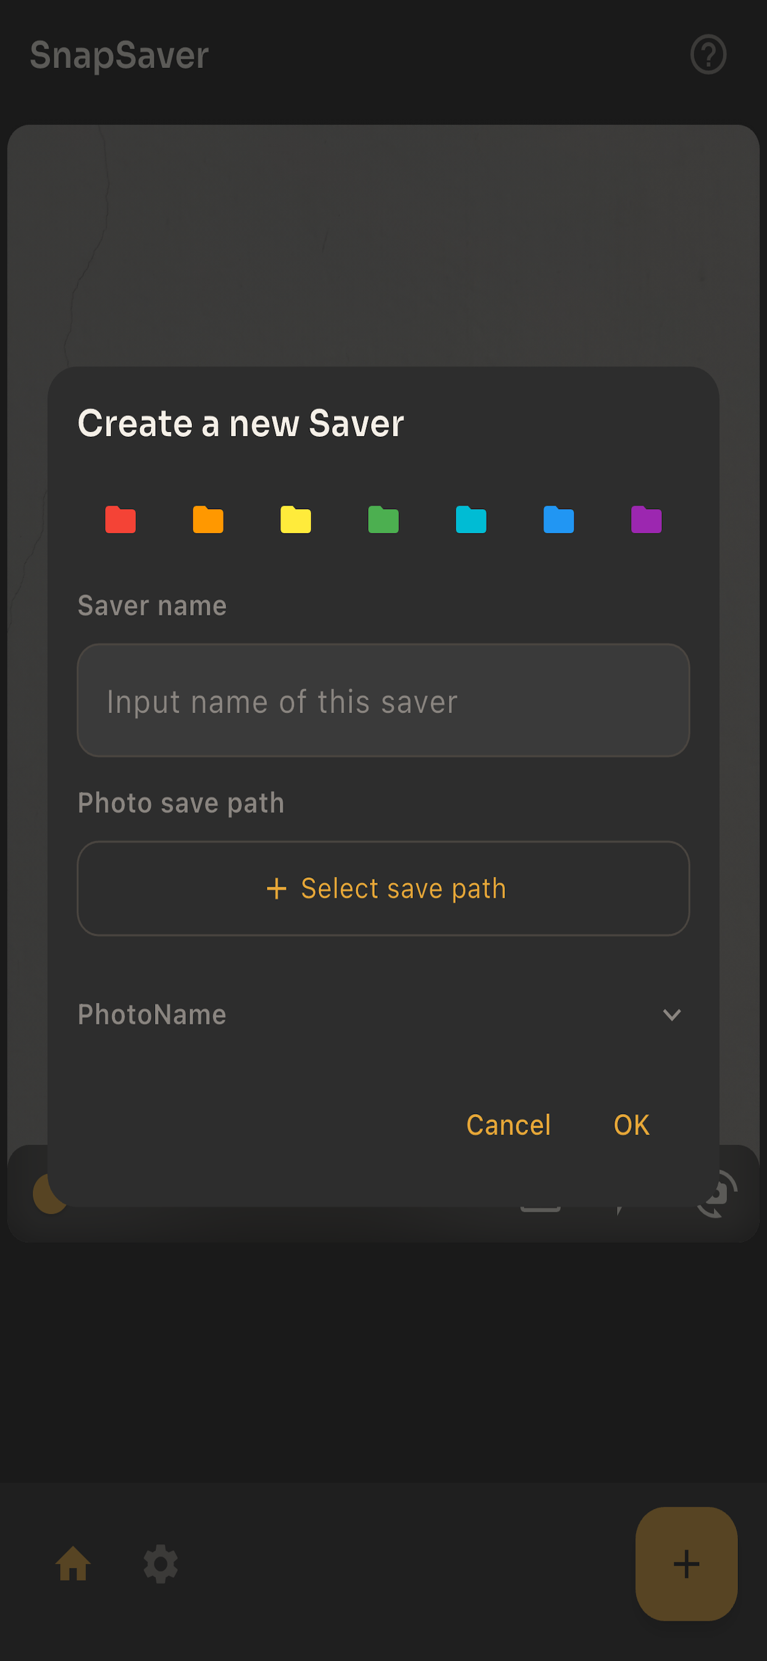Focus the Saver name input field
Image resolution: width=767 pixels, height=1661 pixels.
[x=383, y=700]
